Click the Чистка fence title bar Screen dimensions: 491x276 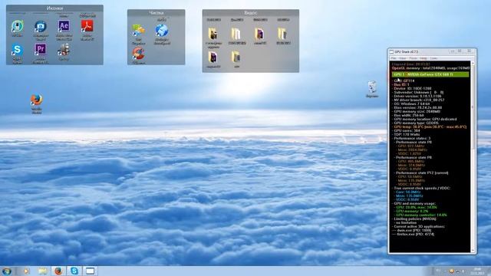[156, 12]
